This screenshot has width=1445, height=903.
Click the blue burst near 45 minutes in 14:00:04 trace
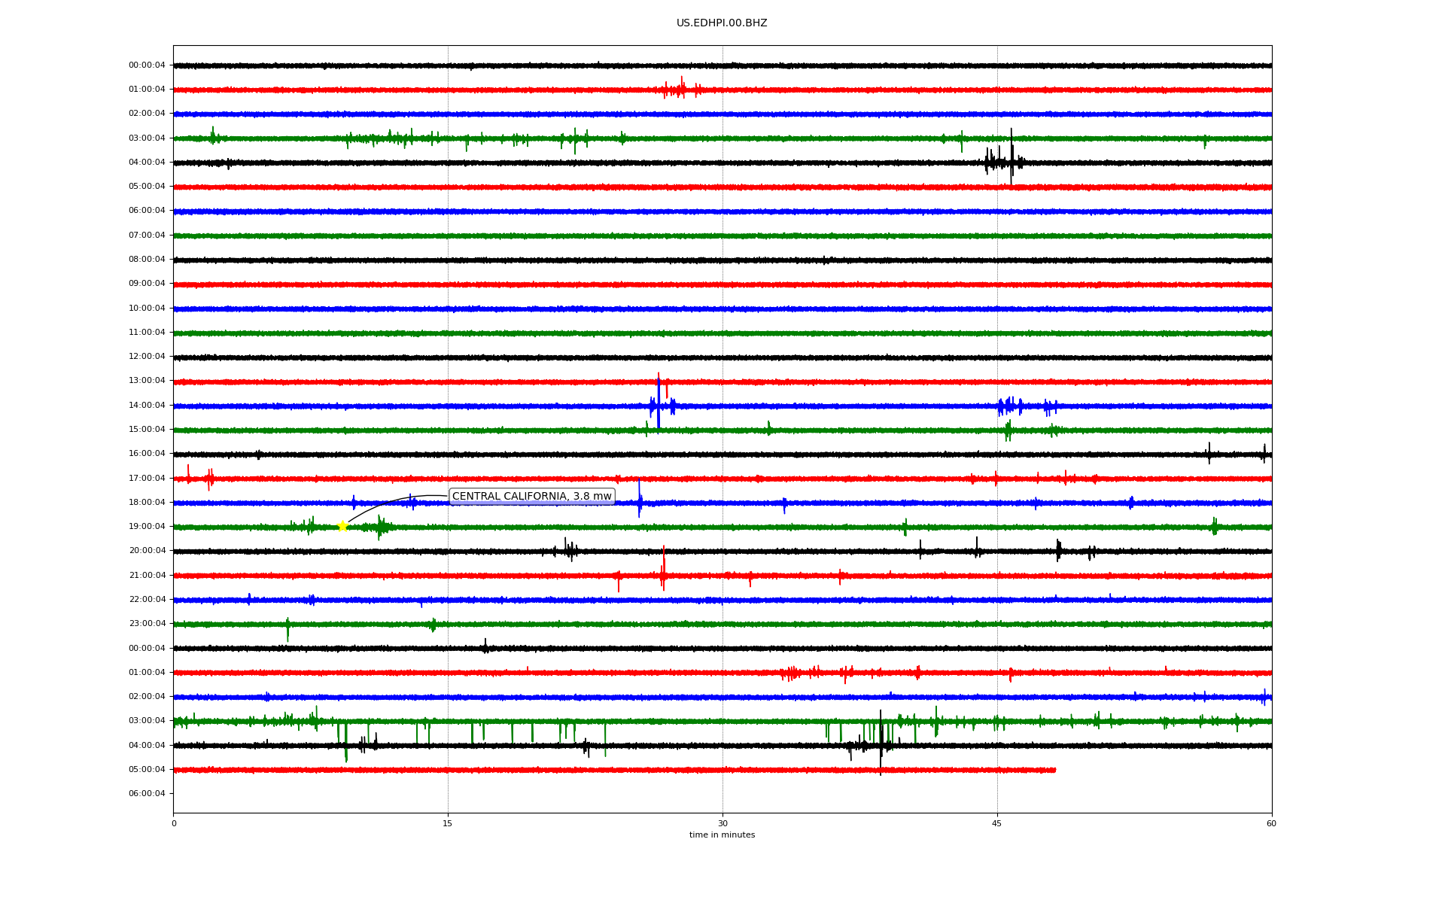[x=1010, y=406]
